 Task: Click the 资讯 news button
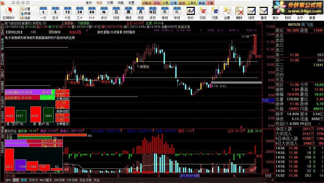click(x=157, y=3)
